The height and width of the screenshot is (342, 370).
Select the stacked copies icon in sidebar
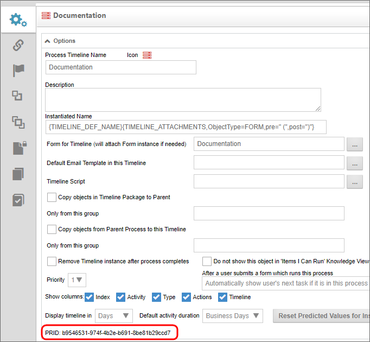pyautogui.click(x=18, y=174)
